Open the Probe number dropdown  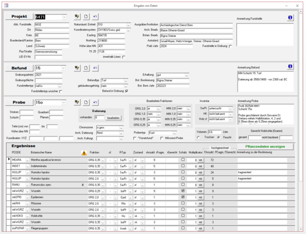(63, 103)
